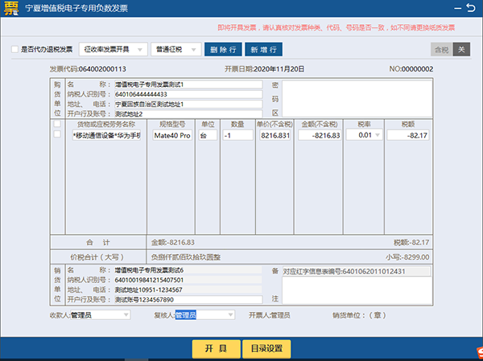Click the goods name field *移动通信设备*华为手机
Image resolution: width=483 pixels, height=361 pixels.
(106, 135)
